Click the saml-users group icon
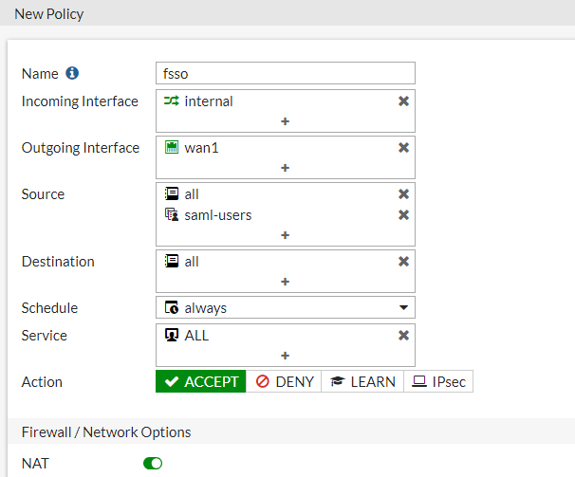The width and height of the screenshot is (575, 477). click(172, 214)
